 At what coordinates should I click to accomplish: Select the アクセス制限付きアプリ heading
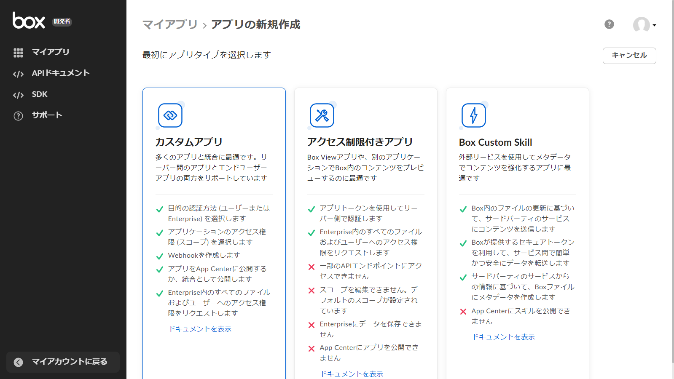point(360,142)
